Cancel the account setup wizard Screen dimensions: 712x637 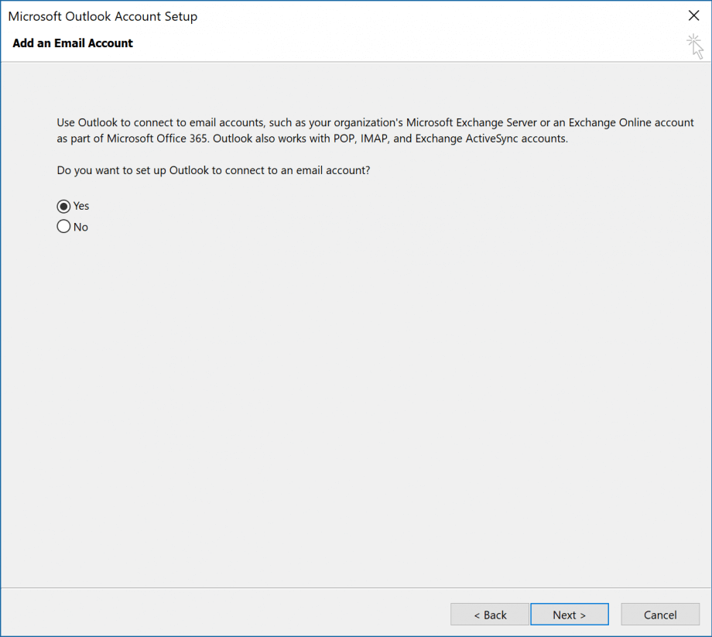[x=659, y=614]
